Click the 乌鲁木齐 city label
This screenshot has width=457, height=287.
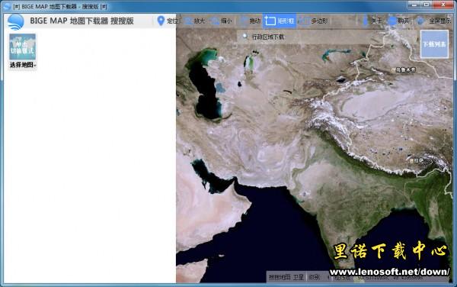coord(405,69)
